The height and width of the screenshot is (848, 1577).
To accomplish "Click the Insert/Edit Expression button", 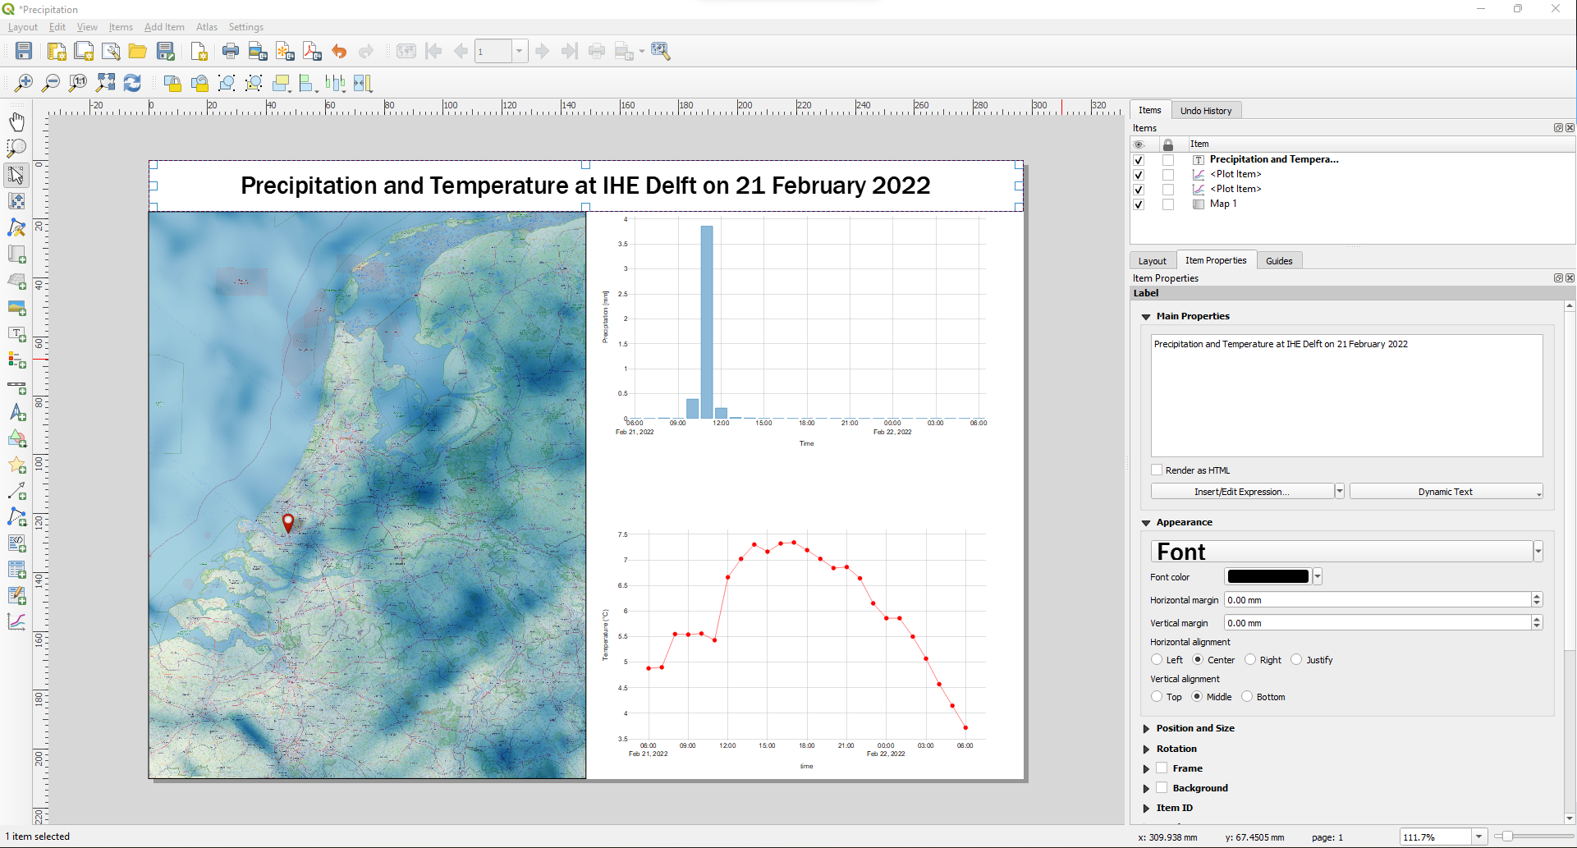I will click(1242, 492).
